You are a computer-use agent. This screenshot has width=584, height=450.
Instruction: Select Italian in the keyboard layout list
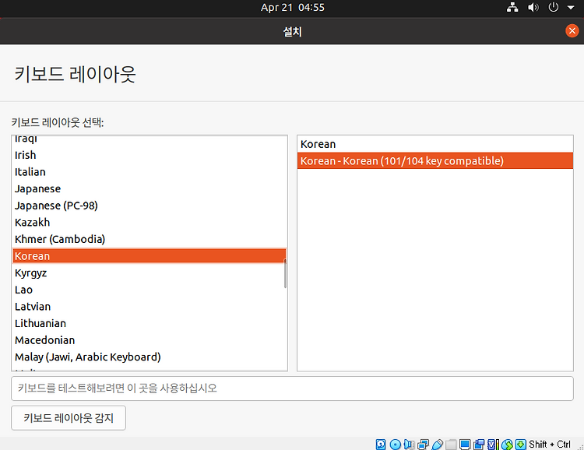click(x=150, y=172)
